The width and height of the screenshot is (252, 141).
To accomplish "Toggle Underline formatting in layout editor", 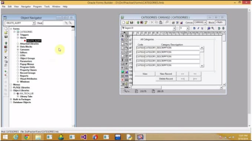I will point(202,28).
